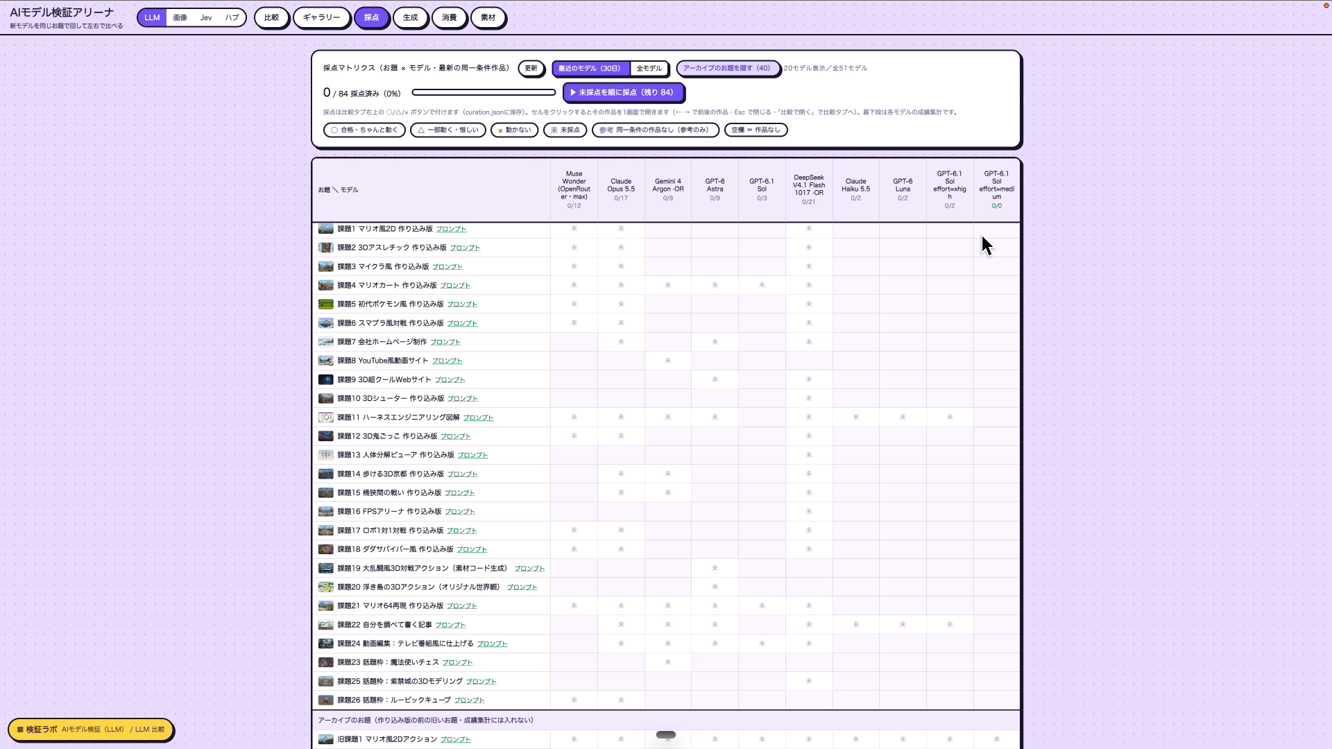Click the 未採点 legend chip
Image resolution: width=1332 pixels, height=749 pixels.
coord(565,130)
